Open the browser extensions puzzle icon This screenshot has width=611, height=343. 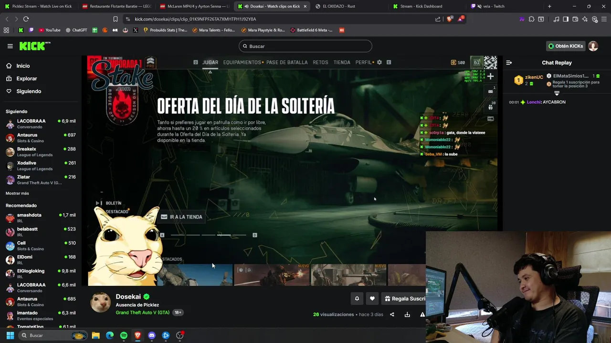click(x=531, y=19)
